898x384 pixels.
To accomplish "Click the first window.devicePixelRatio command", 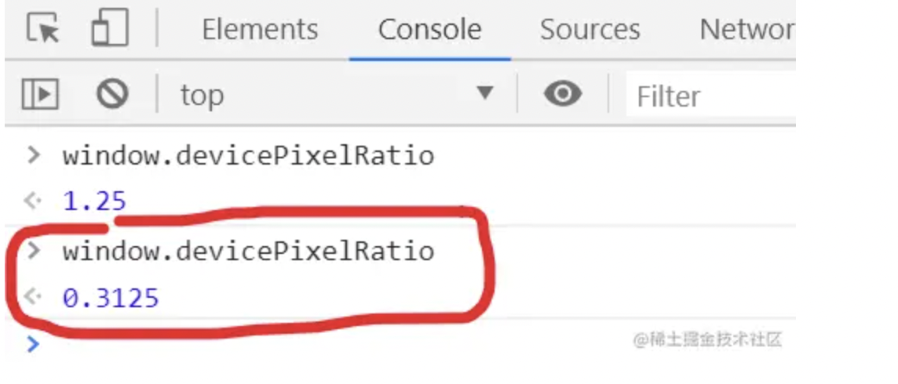I will [x=248, y=156].
